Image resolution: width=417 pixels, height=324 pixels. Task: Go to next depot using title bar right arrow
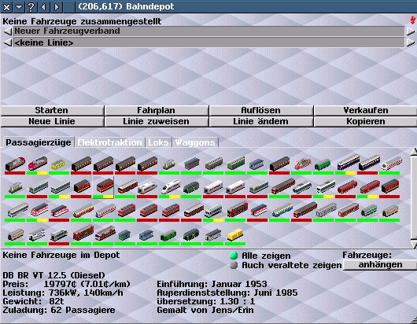(x=57, y=6)
